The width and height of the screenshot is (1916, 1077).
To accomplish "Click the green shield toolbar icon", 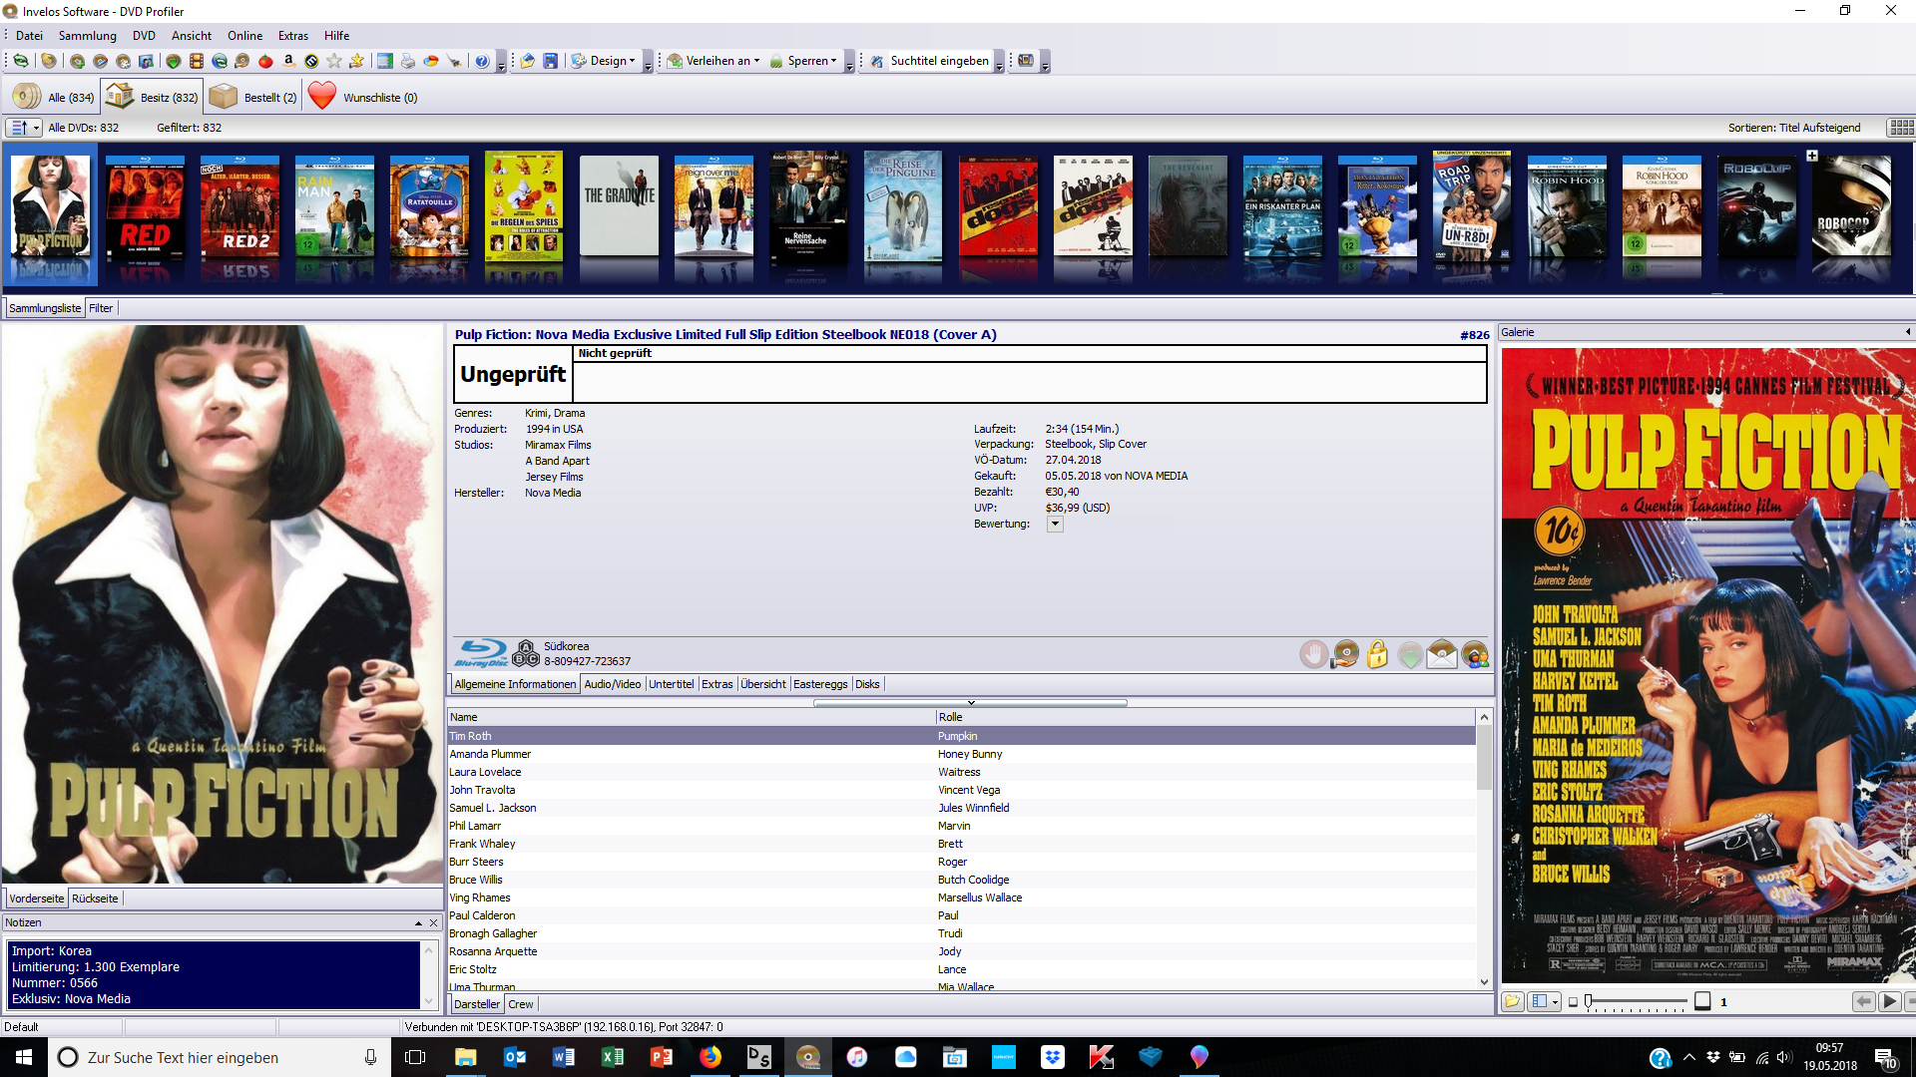I will pyautogui.click(x=174, y=61).
